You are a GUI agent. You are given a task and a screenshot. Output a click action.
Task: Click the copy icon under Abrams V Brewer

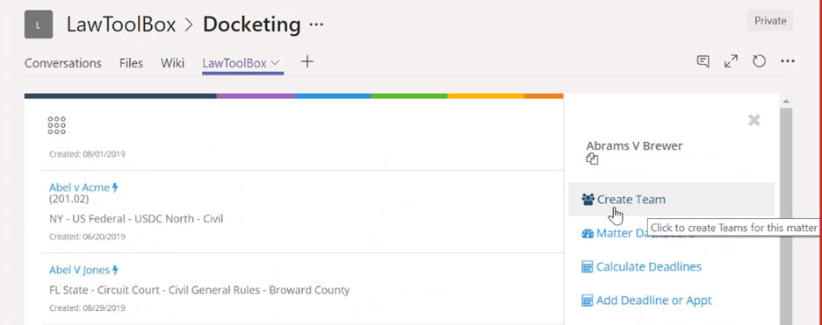coord(592,159)
